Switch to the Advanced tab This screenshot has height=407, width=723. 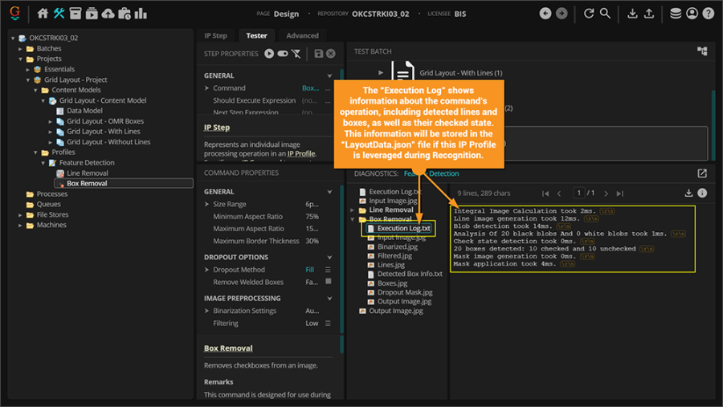click(x=303, y=35)
